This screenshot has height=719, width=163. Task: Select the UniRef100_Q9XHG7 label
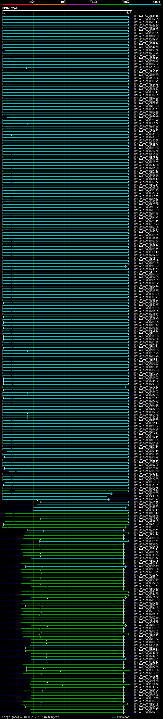tap(146, 580)
